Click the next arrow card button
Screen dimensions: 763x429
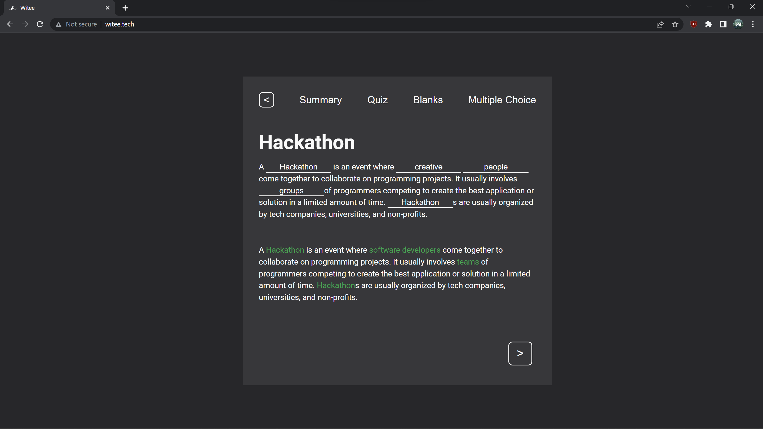pyautogui.click(x=520, y=353)
